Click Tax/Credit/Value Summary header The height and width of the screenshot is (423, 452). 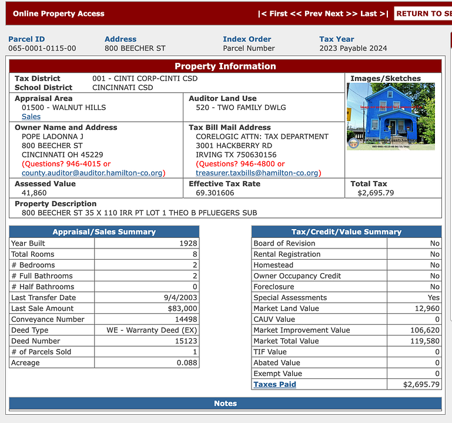click(347, 231)
